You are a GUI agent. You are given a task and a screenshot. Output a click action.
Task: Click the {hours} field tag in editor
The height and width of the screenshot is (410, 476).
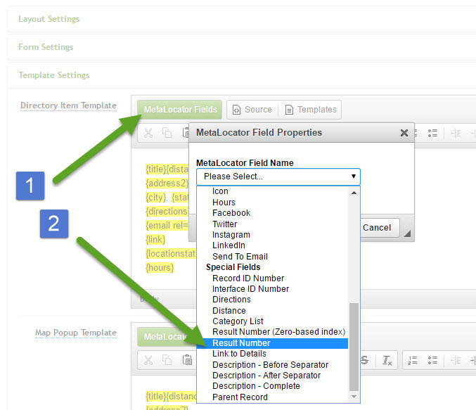(x=160, y=268)
